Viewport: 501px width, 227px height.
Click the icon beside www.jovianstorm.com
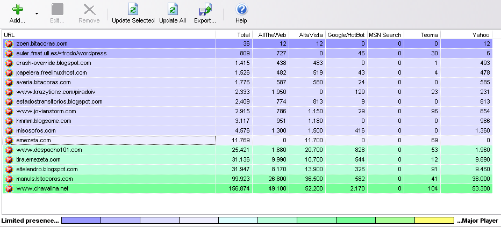9,111
